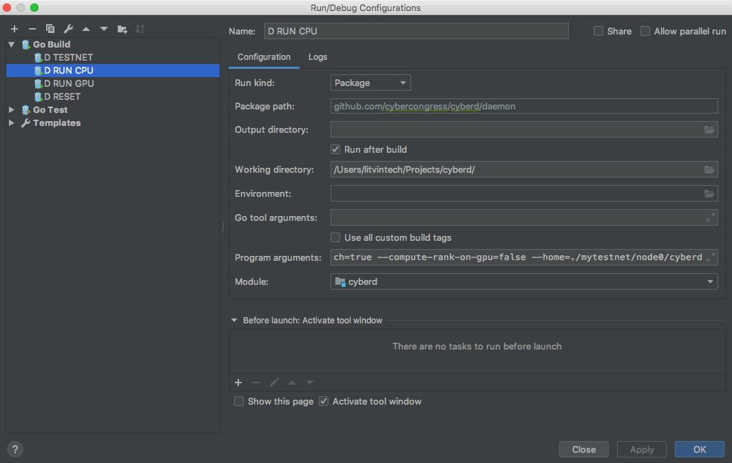Image resolution: width=732 pixels, height=463 pixels.
Task: Add a new run configuration
Action: (14, 29)
